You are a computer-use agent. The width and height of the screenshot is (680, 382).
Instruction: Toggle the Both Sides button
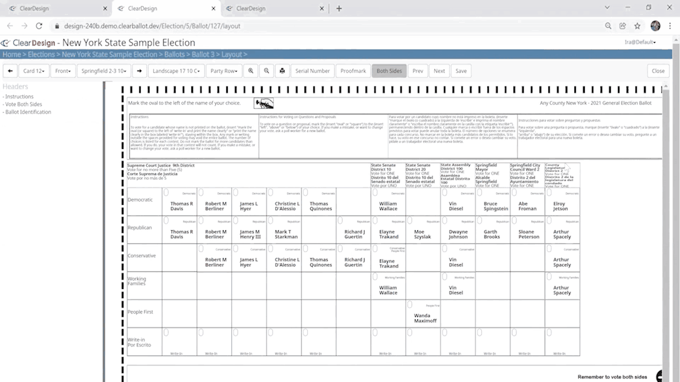click(389, 71)
